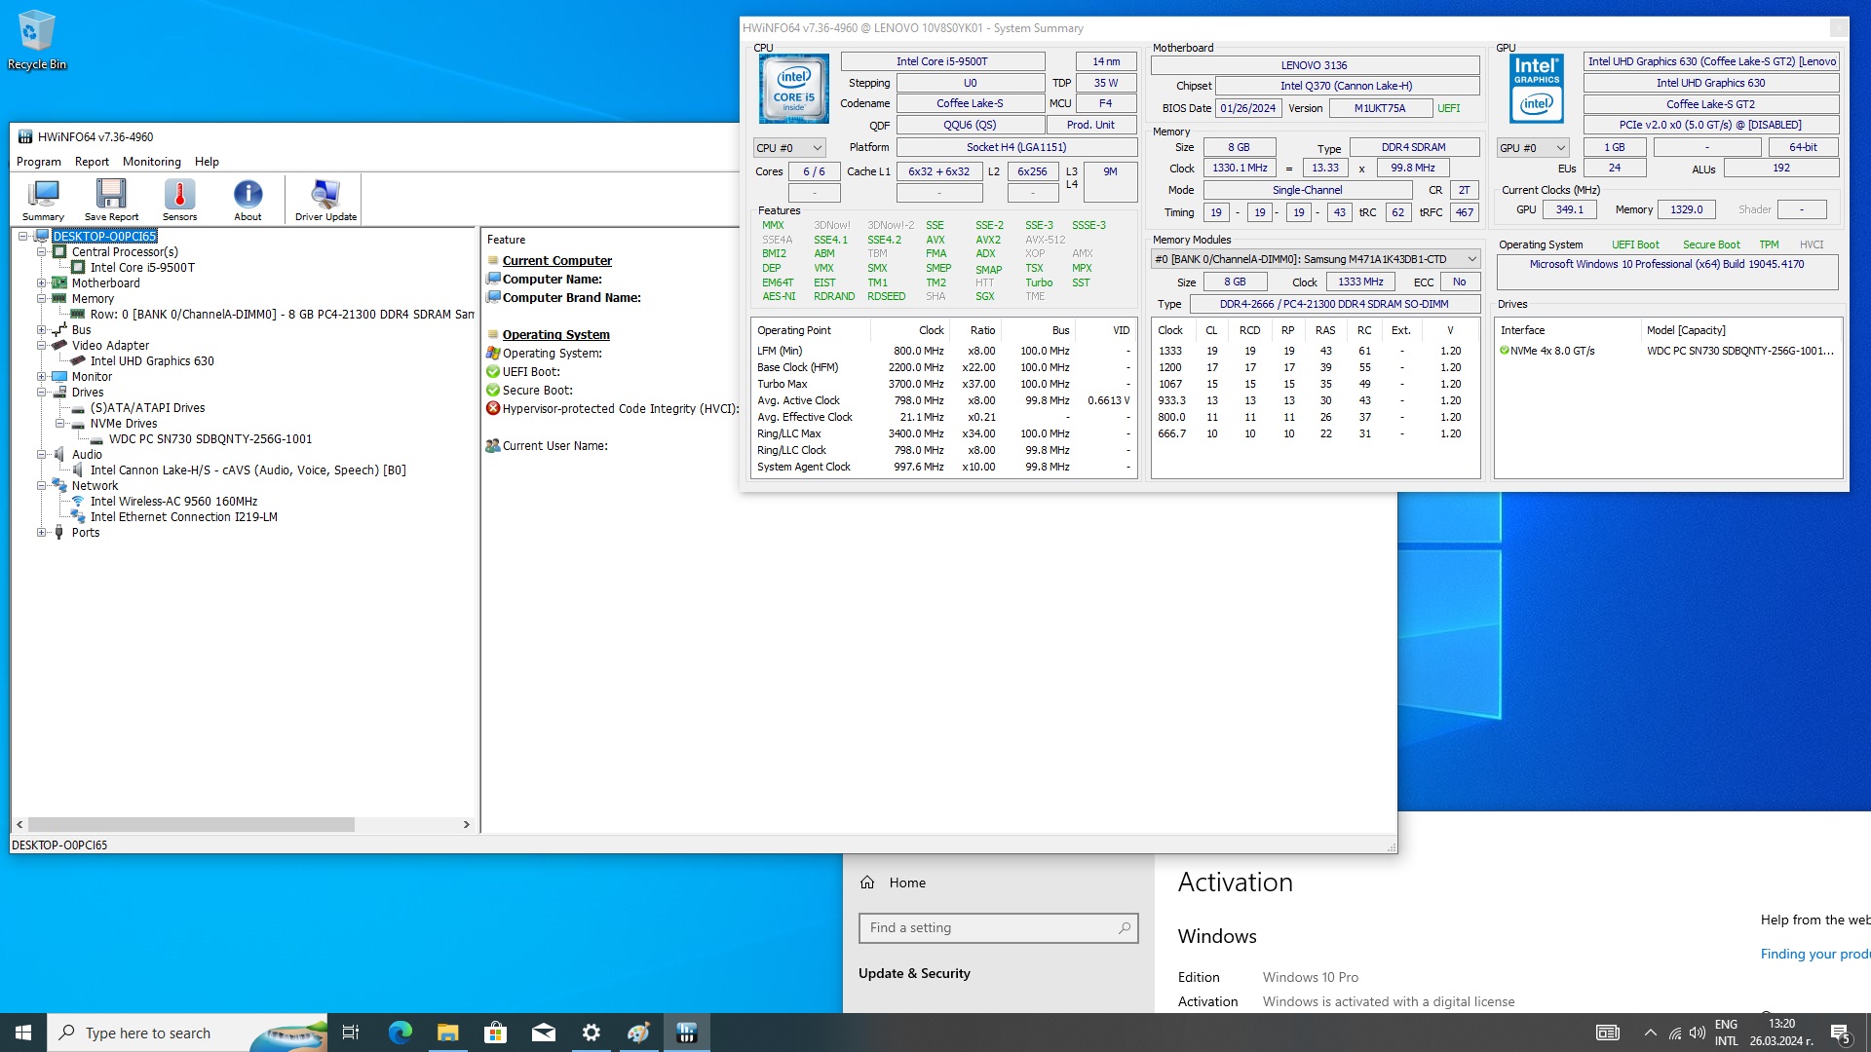The image size is (1871, 1052).
Task: Select Intel Core i5-9500T tree item
Action: [142, 268]
